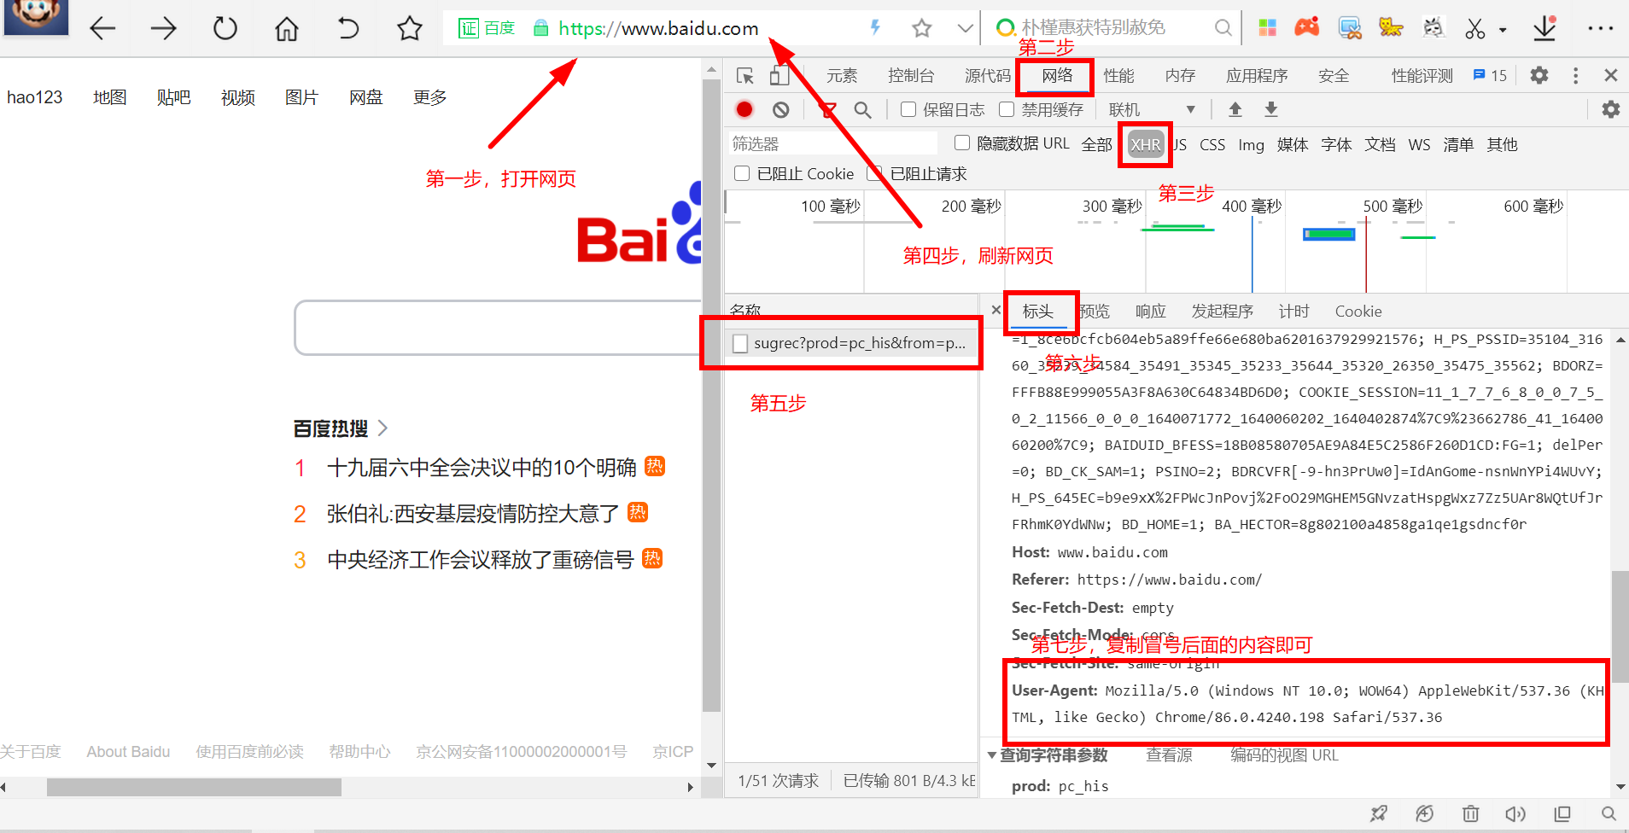This screenshot has width=1629, height=833.
Task: Activate the DevTools inspect element picker
Action: [x=745, y=76]
